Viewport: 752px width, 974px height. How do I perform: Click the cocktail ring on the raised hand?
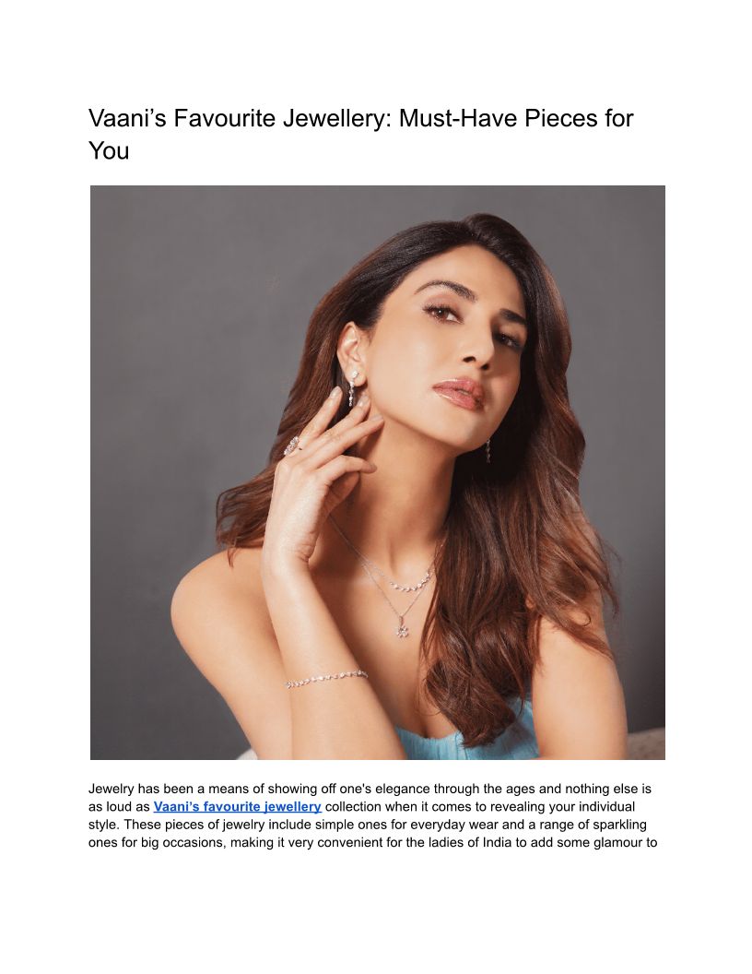pyautogui.click(x=291, y=445)
